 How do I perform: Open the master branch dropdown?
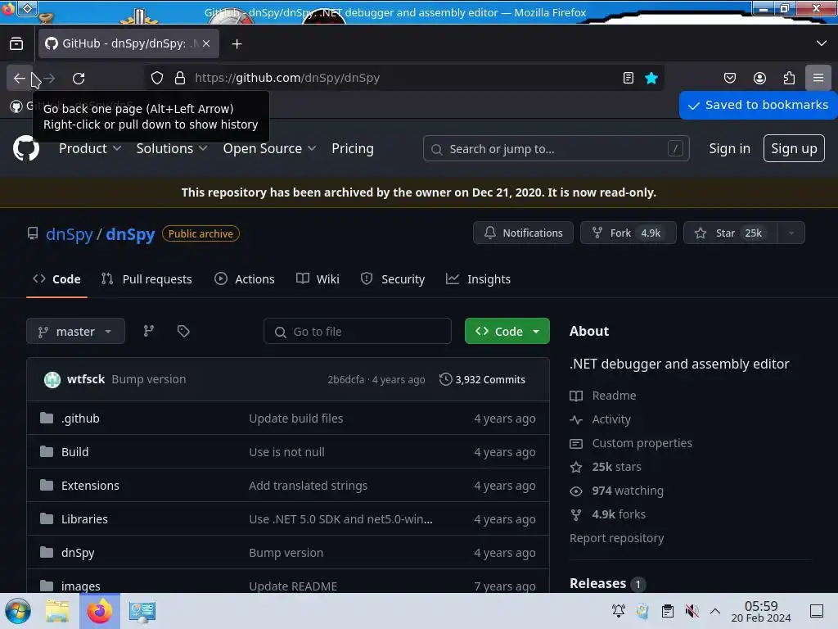coord(75,332)
